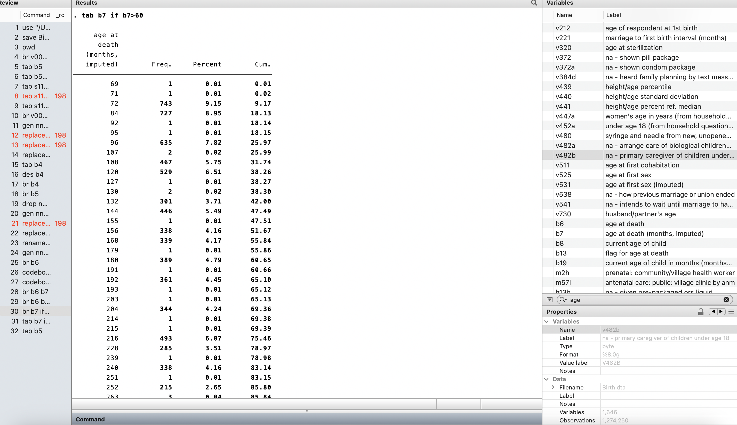737x425 pixels.
Task: Sort Review history by Command column
Action: pyautogui.click(x=36, y=15)
